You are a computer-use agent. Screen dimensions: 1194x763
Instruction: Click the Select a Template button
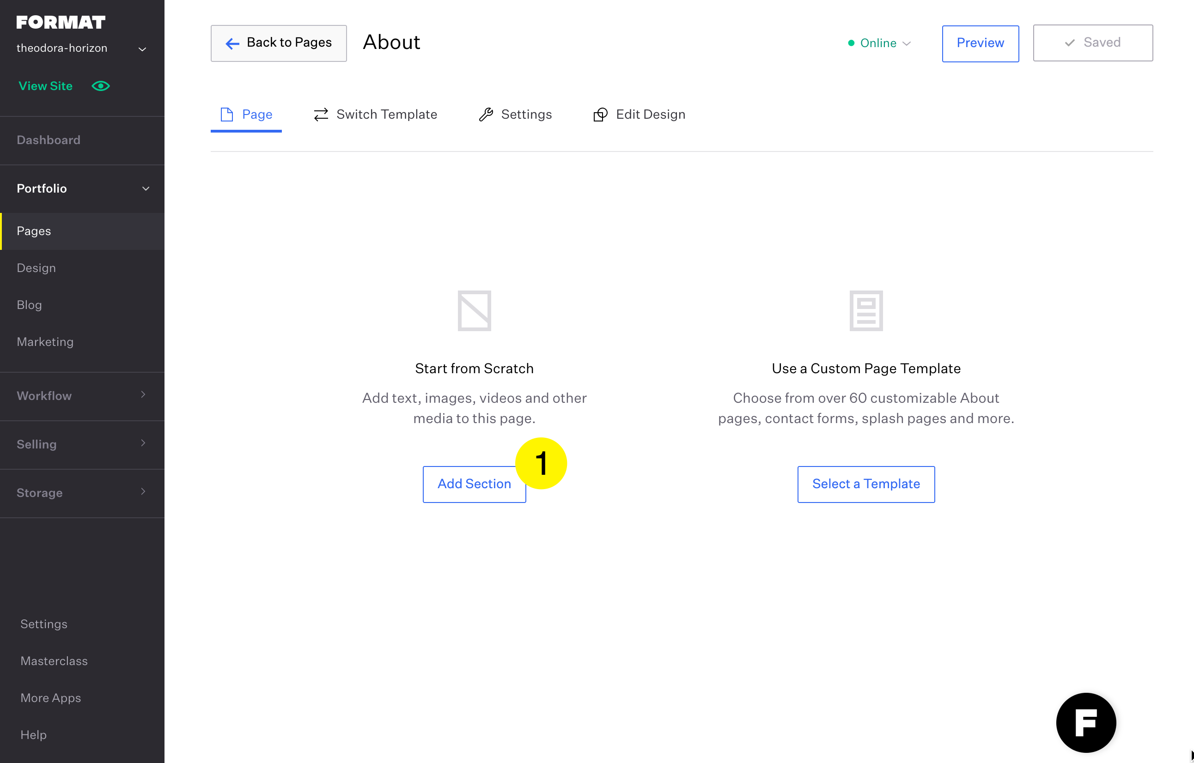[x=866, y=484]
